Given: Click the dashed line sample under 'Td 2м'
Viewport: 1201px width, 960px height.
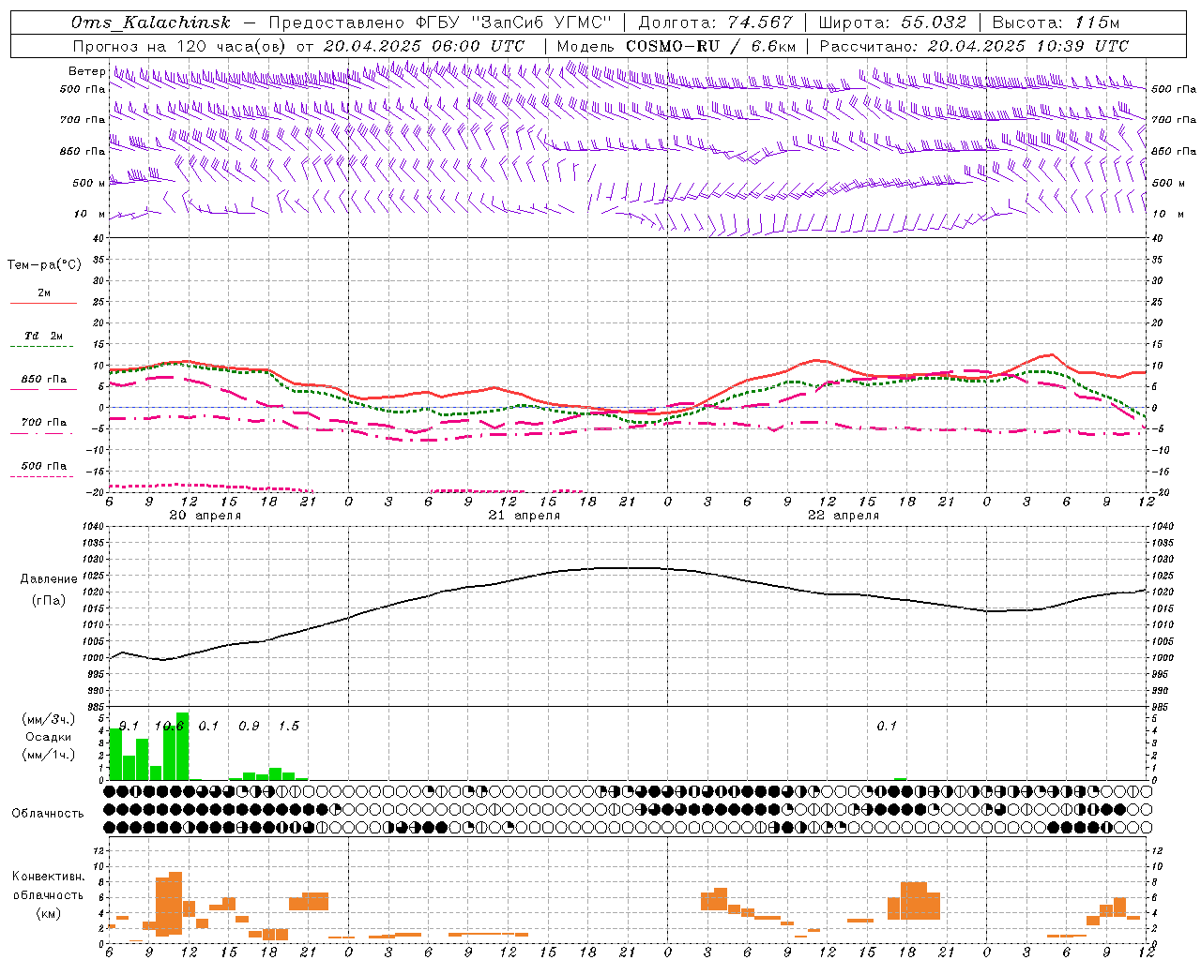Looking at the screenshot, I should coord(41,347).
